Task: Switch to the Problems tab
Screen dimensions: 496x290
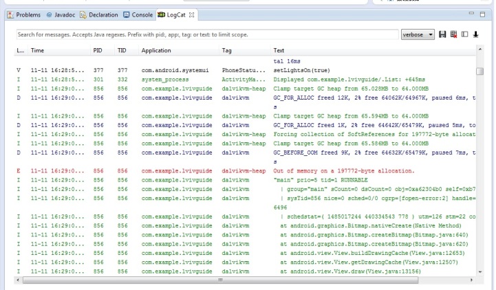Action: [24, 15]
